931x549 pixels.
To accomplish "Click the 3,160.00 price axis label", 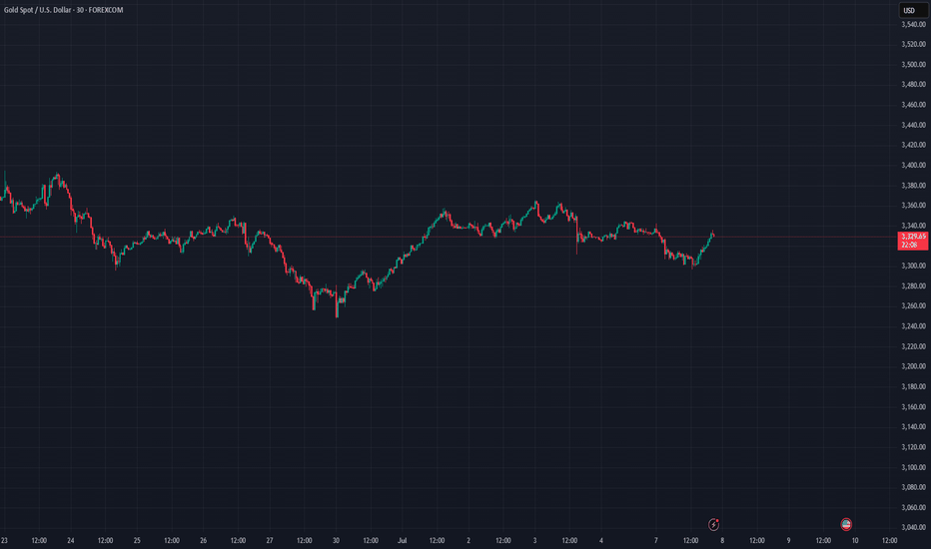I will (x=913, y=407).
